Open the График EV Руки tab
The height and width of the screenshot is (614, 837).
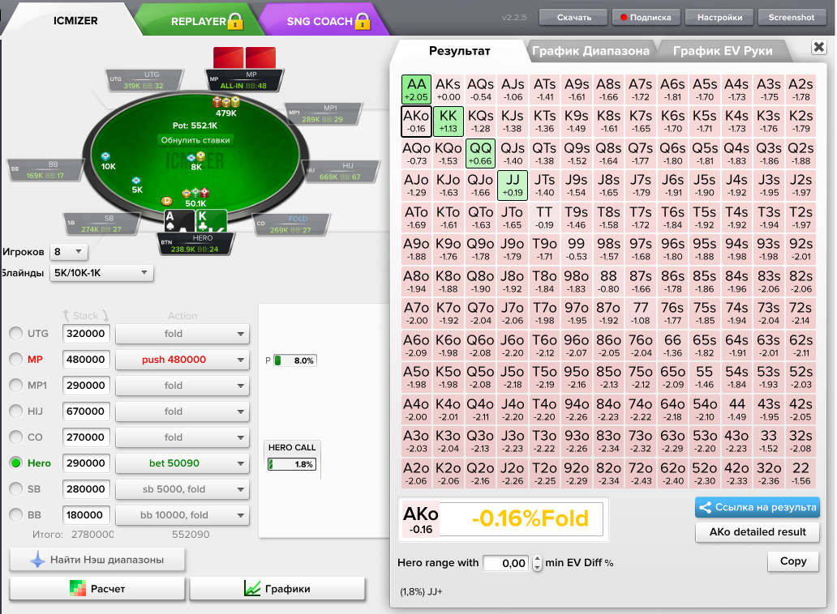click(723, 51)
